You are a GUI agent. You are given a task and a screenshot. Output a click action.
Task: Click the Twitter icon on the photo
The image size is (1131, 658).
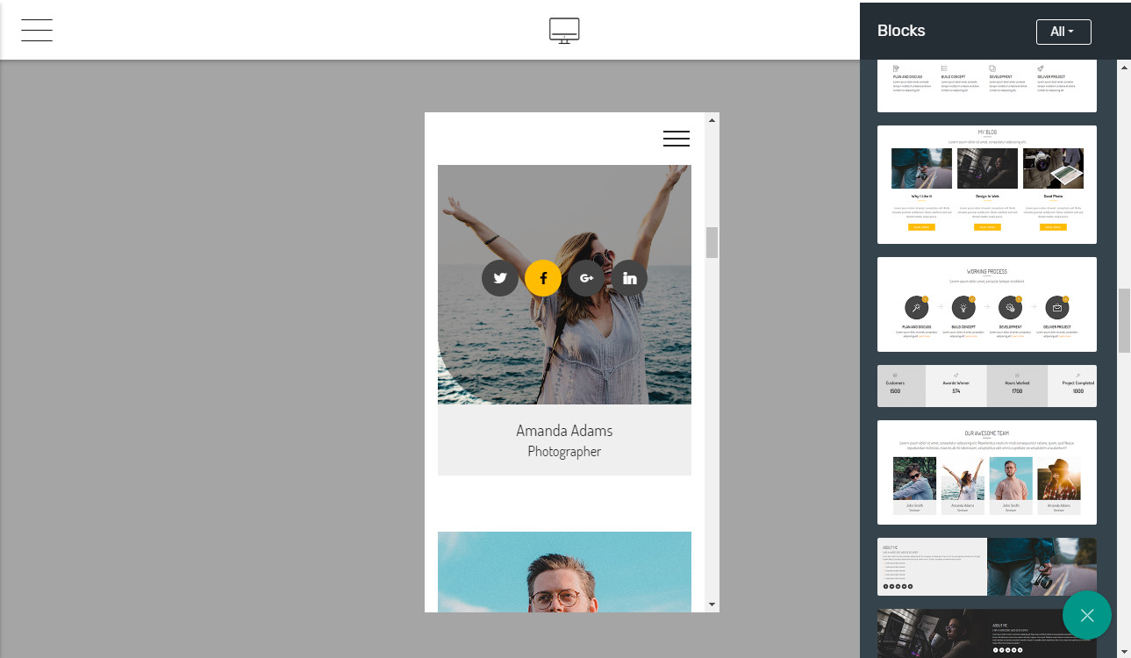click(500, 278)
